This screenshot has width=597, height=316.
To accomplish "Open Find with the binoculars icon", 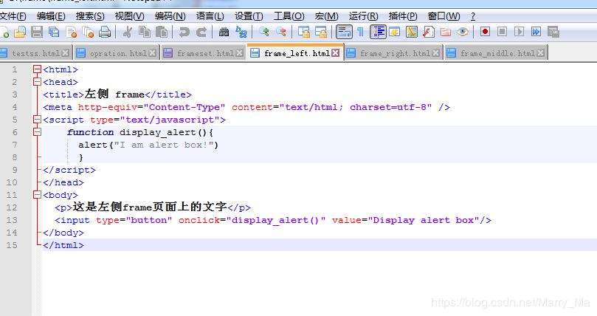I will [224, 32].
